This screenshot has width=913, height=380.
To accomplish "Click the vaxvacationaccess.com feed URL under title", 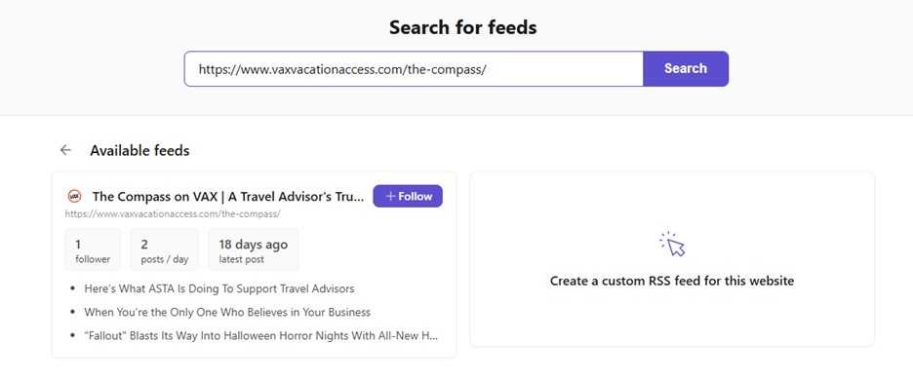I will [x=173, y=213].
